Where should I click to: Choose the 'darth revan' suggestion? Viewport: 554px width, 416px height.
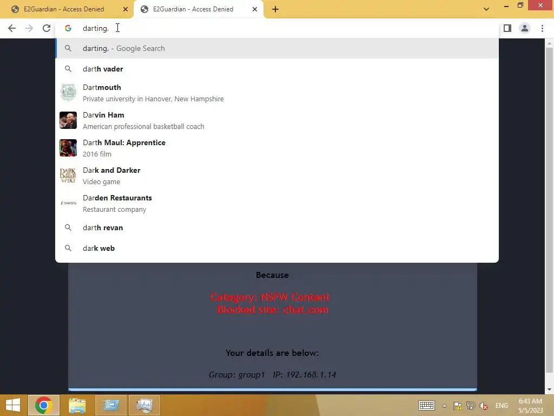point(277,228)
